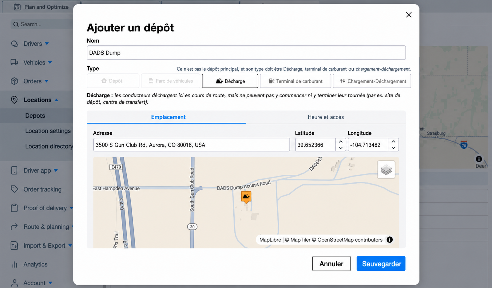Select Terminal de carburant type
Image resolution: width=492 pixels, height=288 pixels.
click(x=296, y=81)
